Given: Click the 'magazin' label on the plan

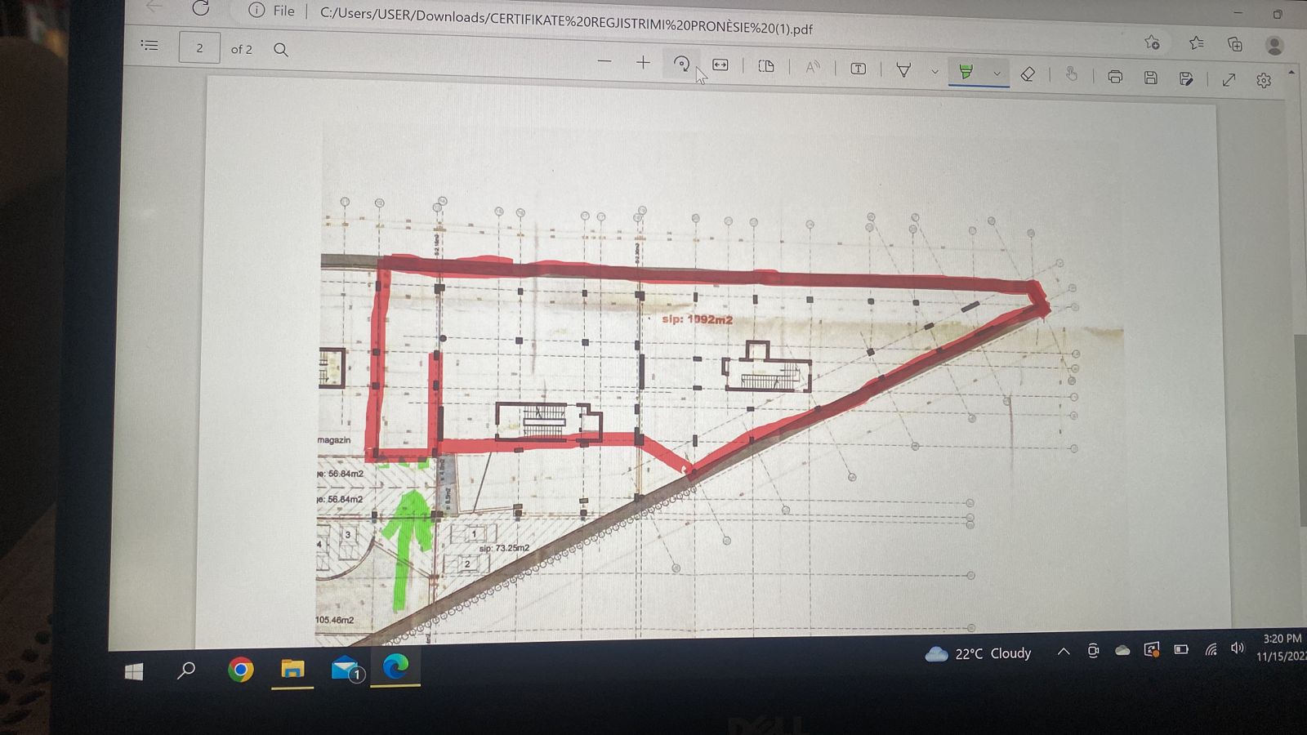Looking at the screenshot, I should tap(334, 440).
